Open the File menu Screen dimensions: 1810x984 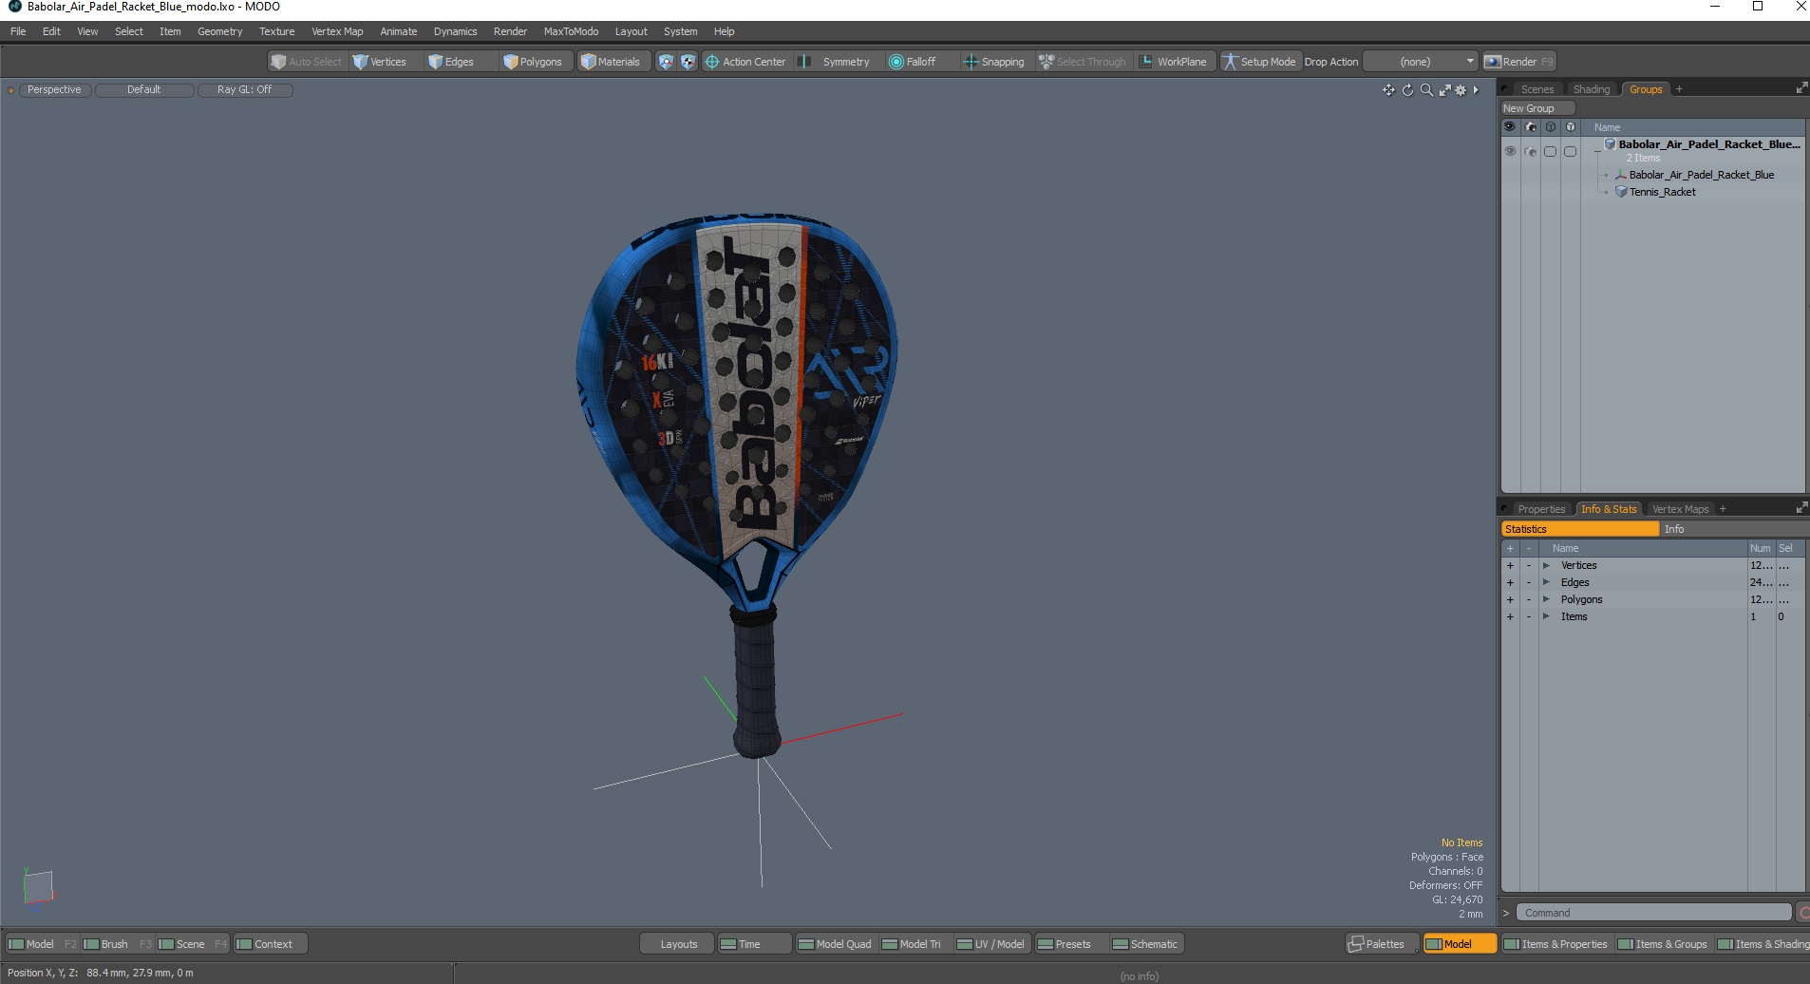18,31
